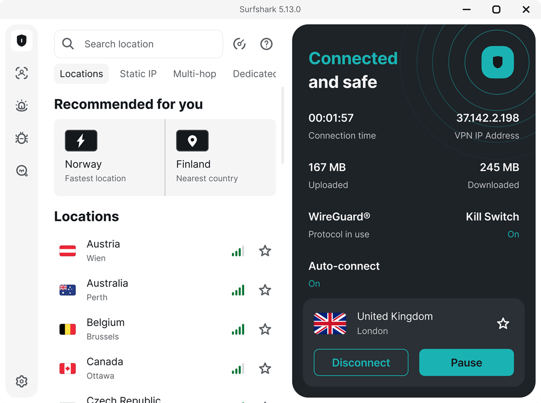Toggle Auto-connect On status
This screenshot has width=541, height=403.
tap(314, 283)
